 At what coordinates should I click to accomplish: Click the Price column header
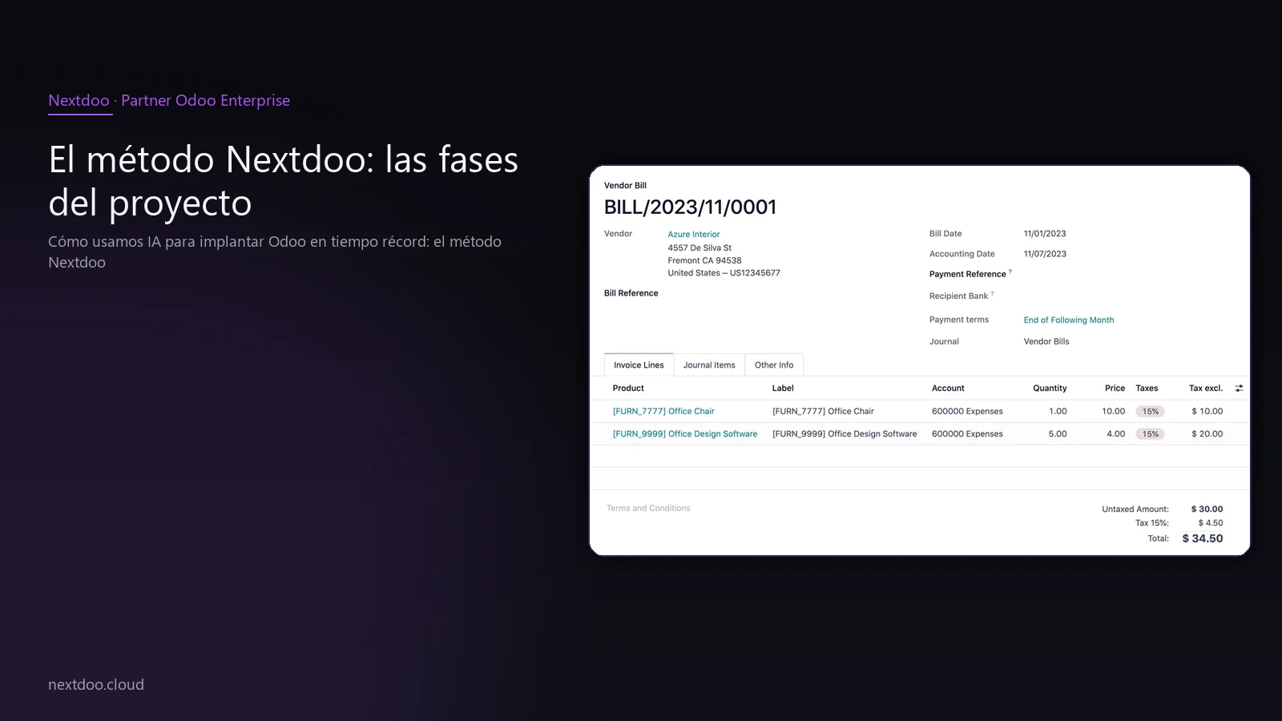tap(1115, 389)
